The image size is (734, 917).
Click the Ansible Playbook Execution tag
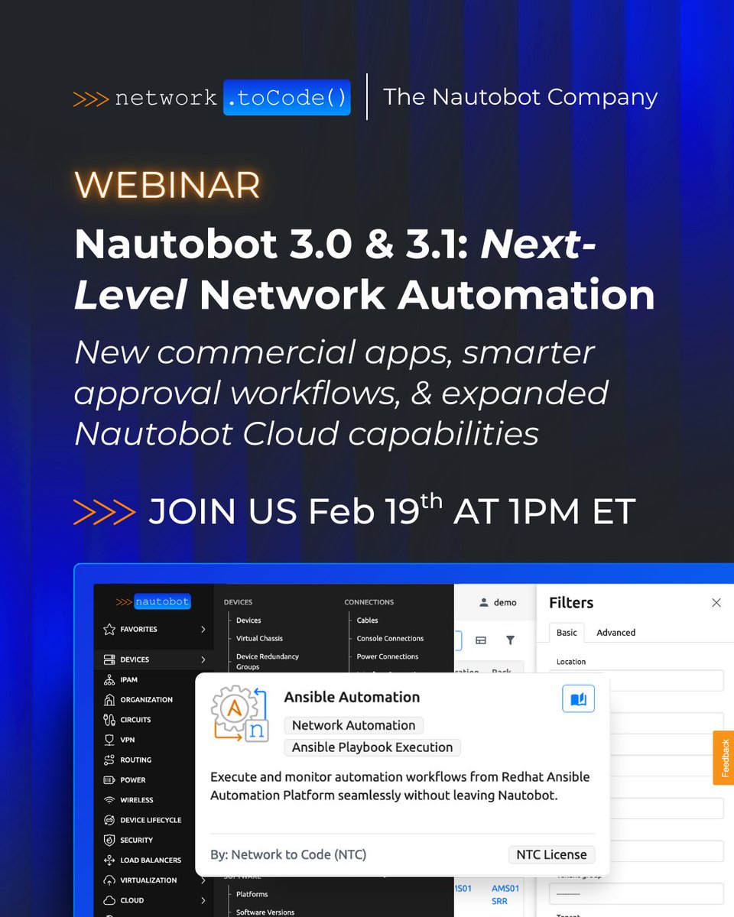coord(372,747)
